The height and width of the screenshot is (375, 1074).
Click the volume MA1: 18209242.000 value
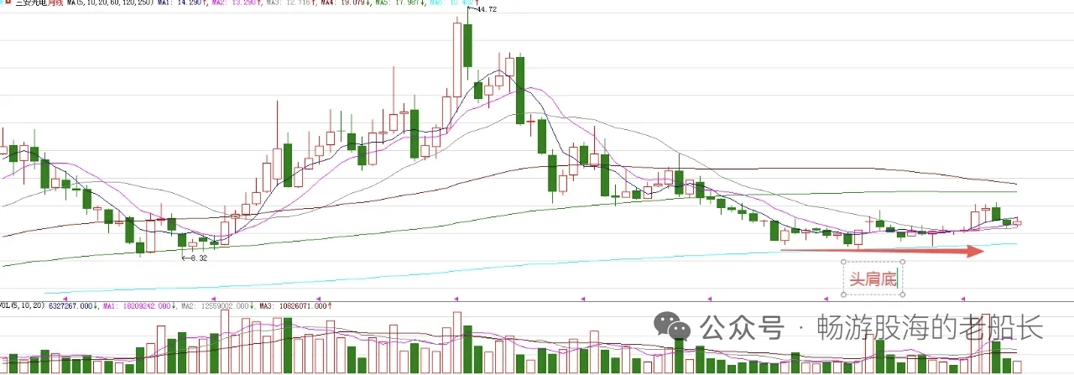click(x=137, y=305)
